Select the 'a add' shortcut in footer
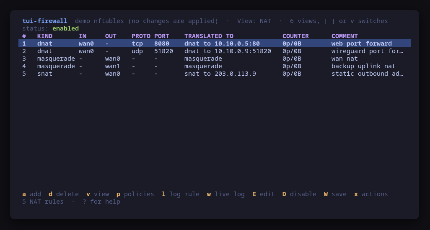Image resolution: width=430 pixels, height=230 pixels. click(31, 194)
